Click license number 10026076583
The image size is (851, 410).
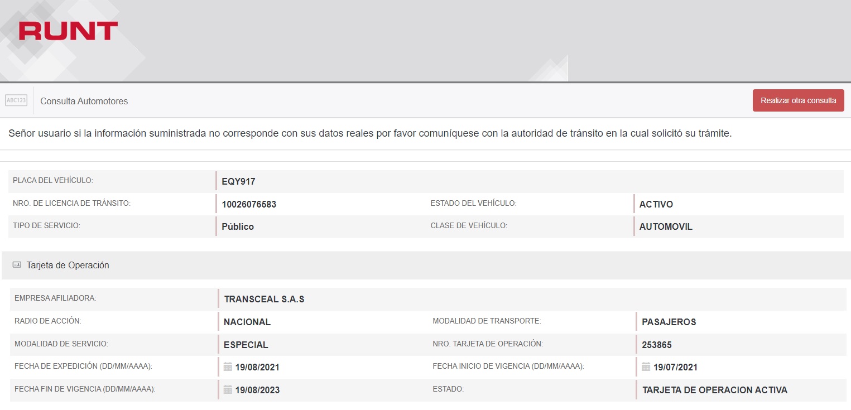249,204
